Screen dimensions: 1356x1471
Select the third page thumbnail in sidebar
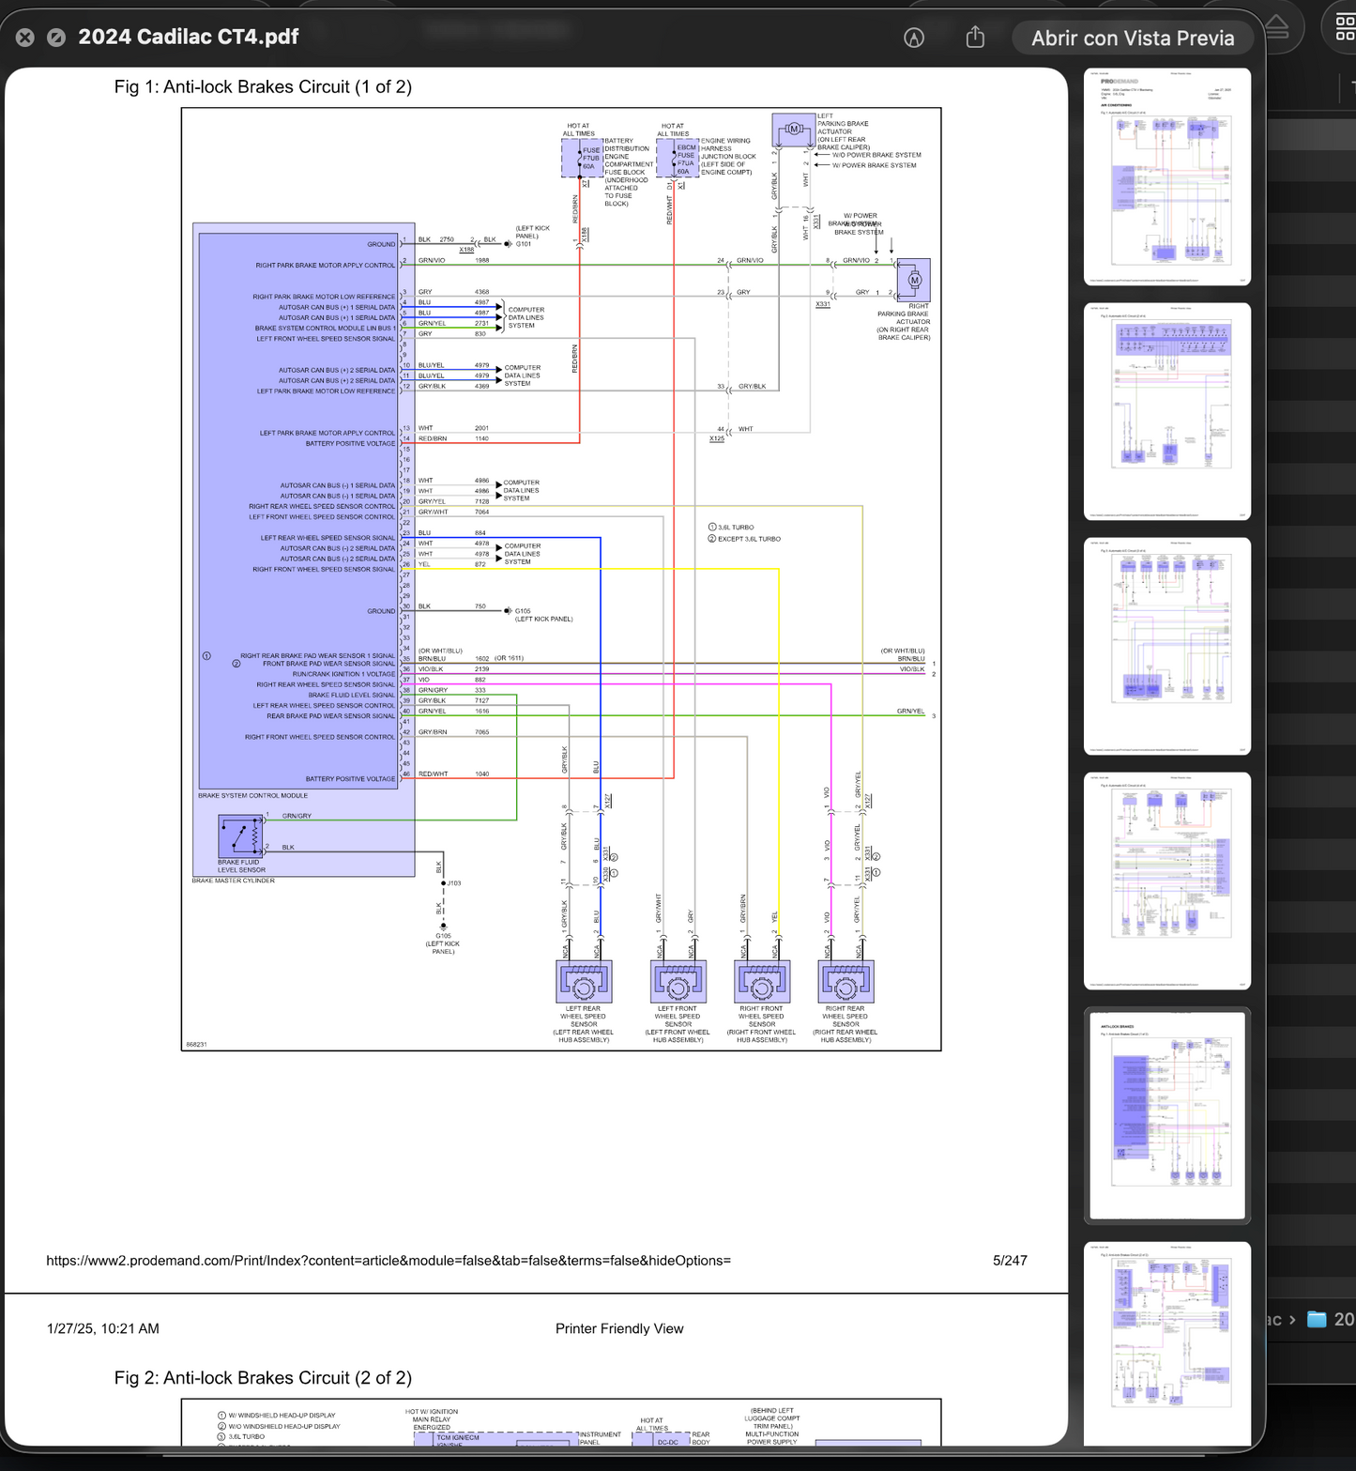pyautogui.click(x=1166, y=646)
